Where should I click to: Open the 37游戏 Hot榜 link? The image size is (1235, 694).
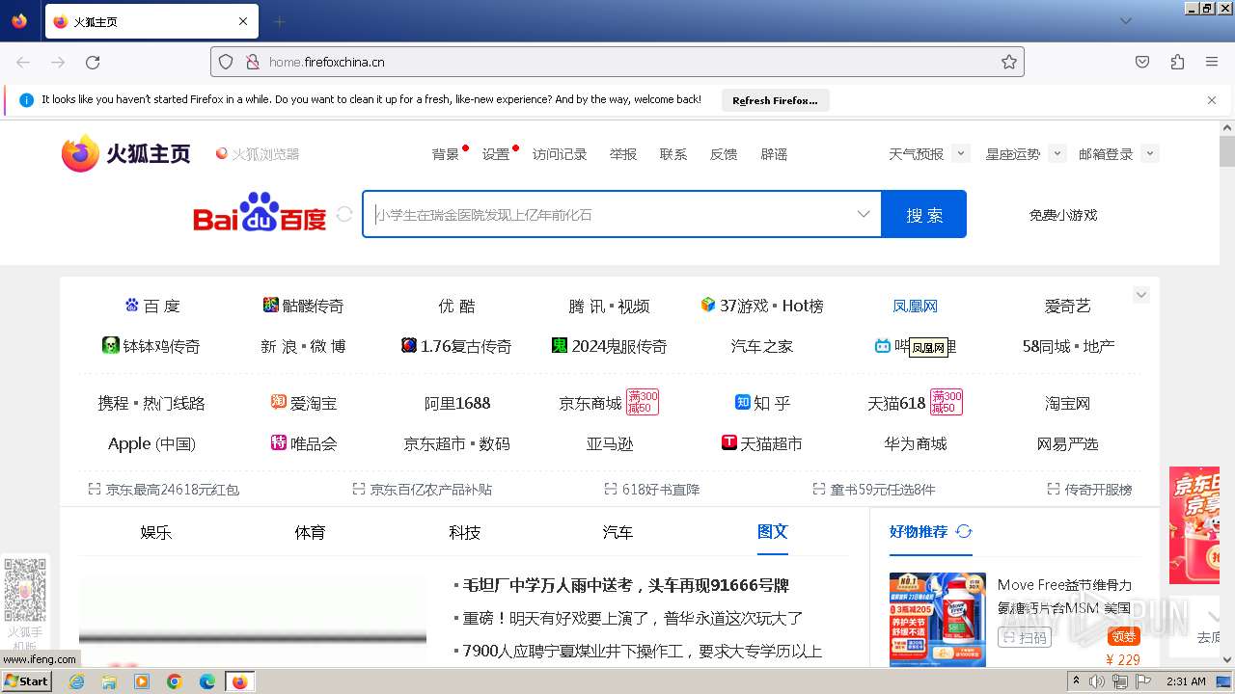tap(762, 306)
